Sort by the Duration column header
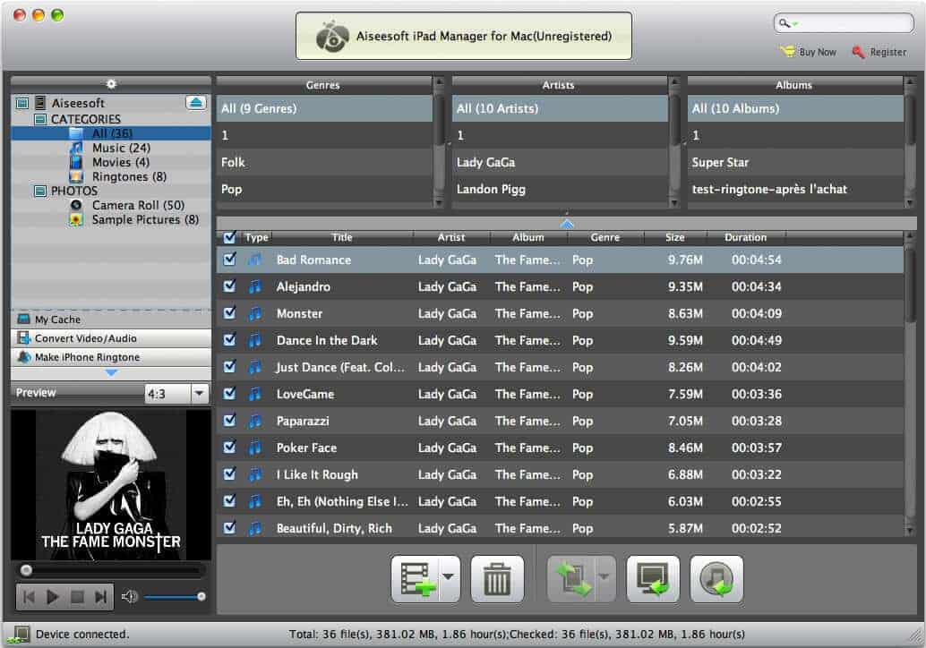 [x=745, y=237]
